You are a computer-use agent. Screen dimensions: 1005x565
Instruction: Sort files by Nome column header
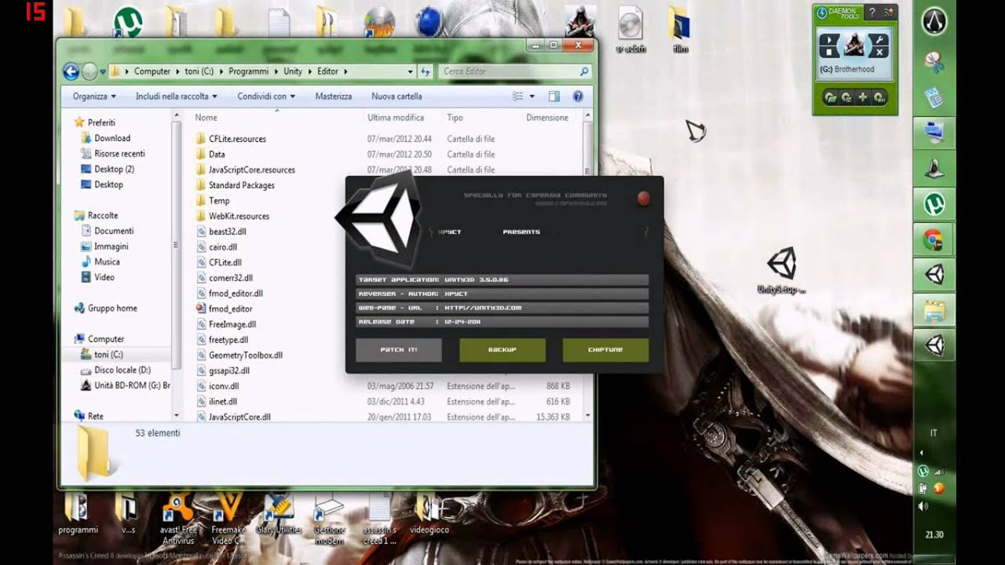click(x=206, y=118)
